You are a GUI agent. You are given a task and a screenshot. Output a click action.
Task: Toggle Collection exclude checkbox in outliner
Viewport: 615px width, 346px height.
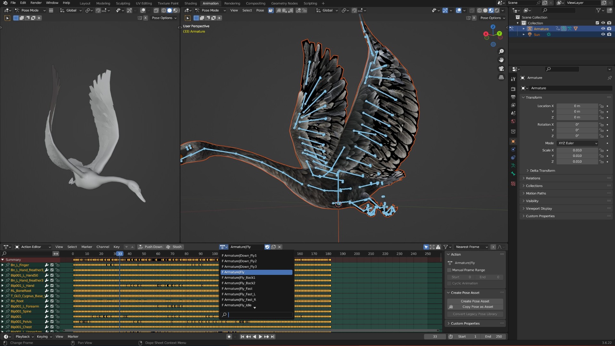click(597, 23)
